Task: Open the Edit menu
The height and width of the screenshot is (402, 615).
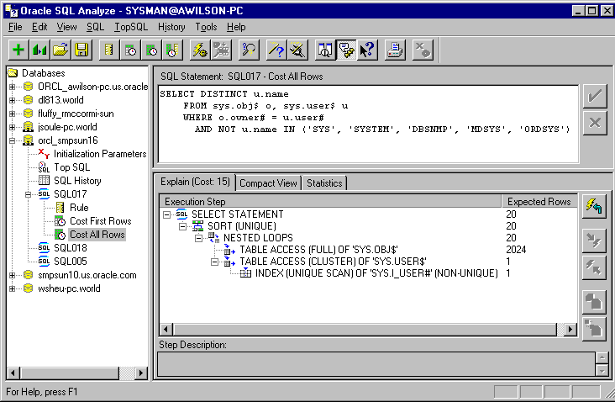Action: click(39, 27)
